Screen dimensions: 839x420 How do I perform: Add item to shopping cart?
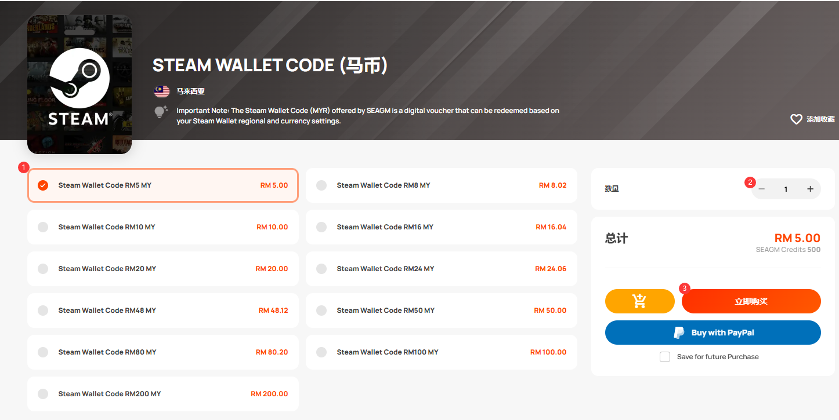(x=639, y=301)
